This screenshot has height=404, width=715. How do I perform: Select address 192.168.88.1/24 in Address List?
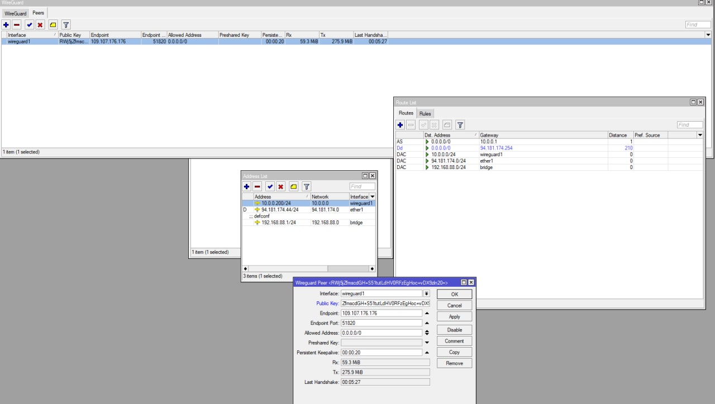pyautogui.click(x=308, y=223)
